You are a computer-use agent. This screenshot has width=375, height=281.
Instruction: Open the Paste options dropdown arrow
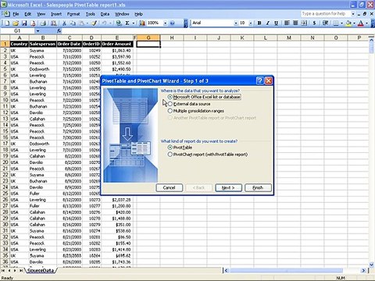click(x=87, y=23)
